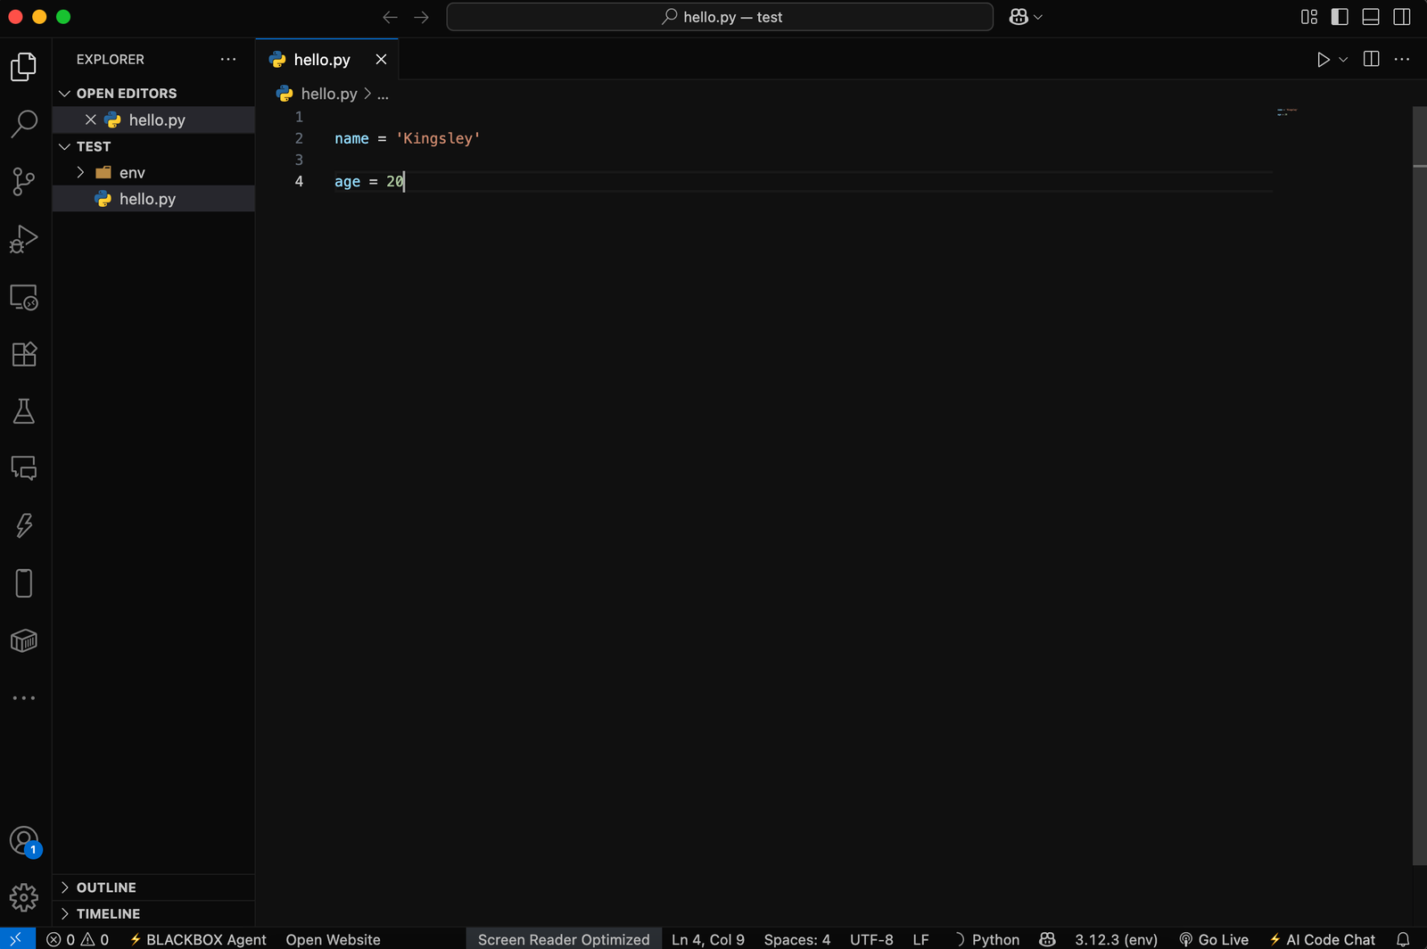Open the Extensions view
The image size is (1427, 949).
[23, 353]
